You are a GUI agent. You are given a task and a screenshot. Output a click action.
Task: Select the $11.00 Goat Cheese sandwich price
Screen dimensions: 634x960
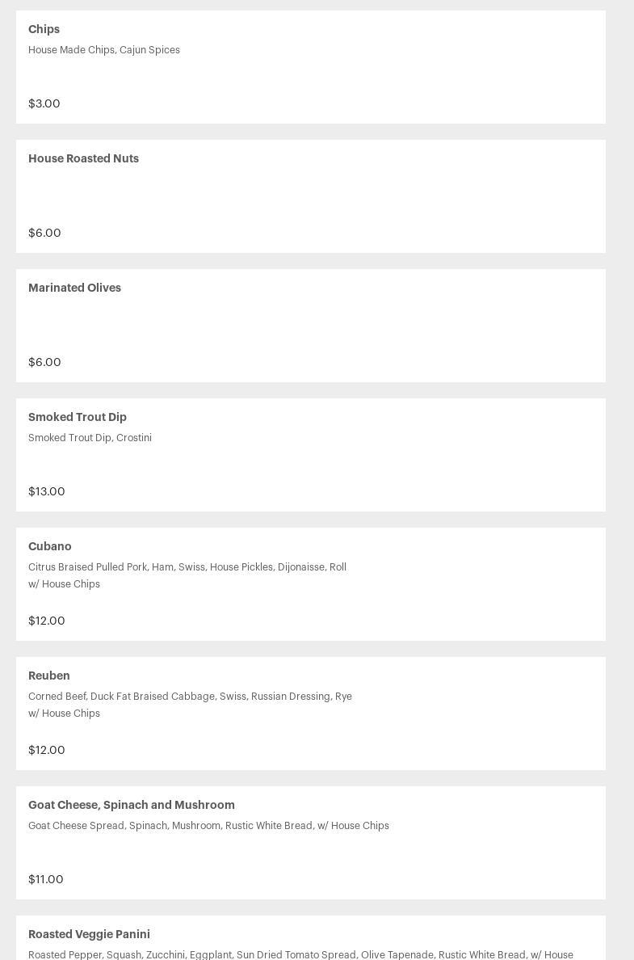[x=46, y=879]
